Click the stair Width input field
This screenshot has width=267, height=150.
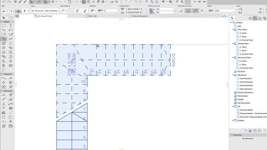pyautogui.click(x=224, y=11)
